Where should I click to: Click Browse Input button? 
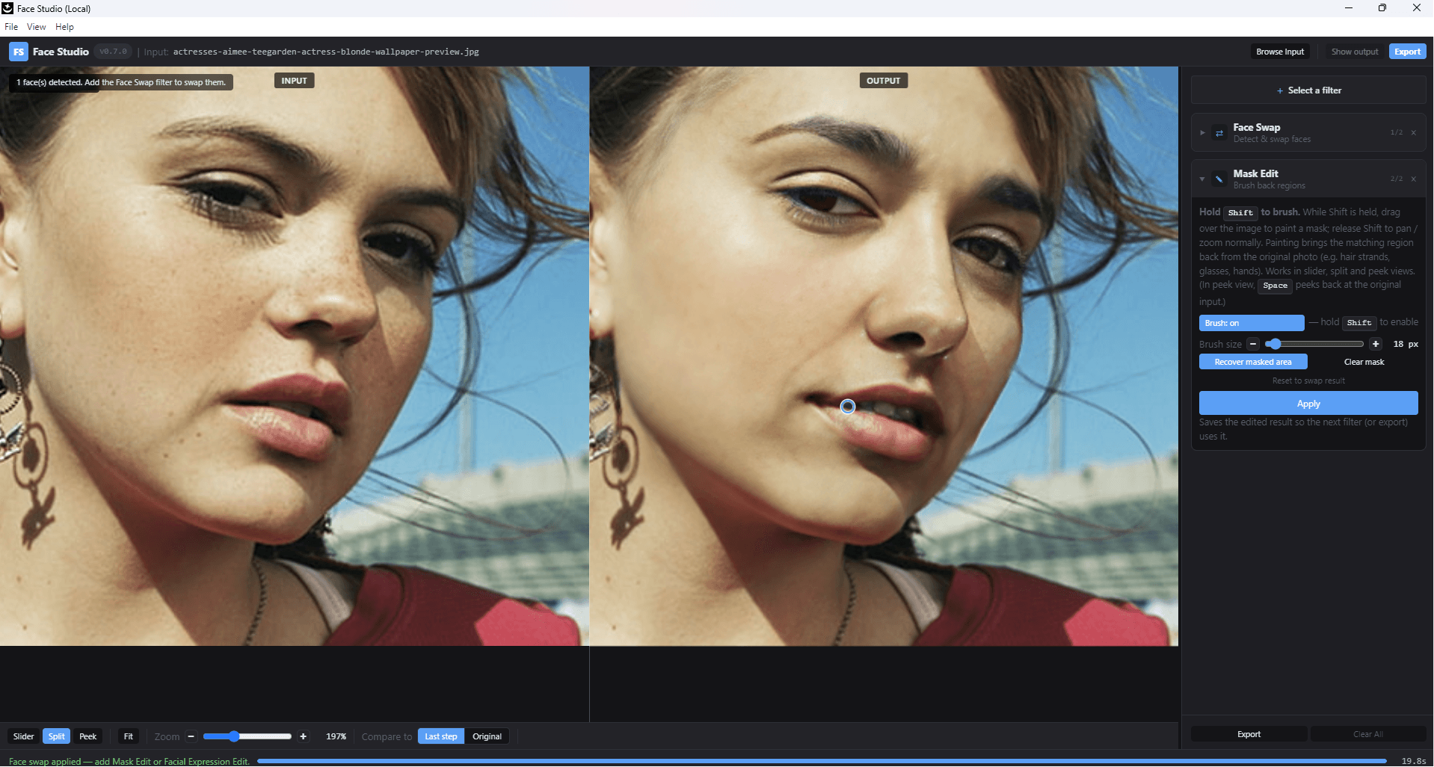(1280, 52)
